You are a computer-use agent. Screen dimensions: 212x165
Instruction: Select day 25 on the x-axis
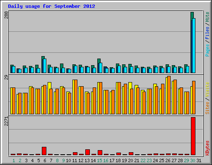pos(161,160)
